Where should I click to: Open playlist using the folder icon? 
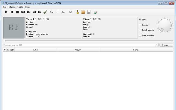click(x=83, y=12)
